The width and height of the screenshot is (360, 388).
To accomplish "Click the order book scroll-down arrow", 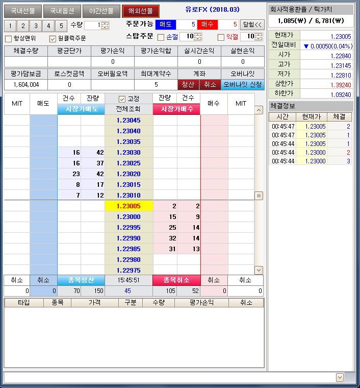I will 259,270.
